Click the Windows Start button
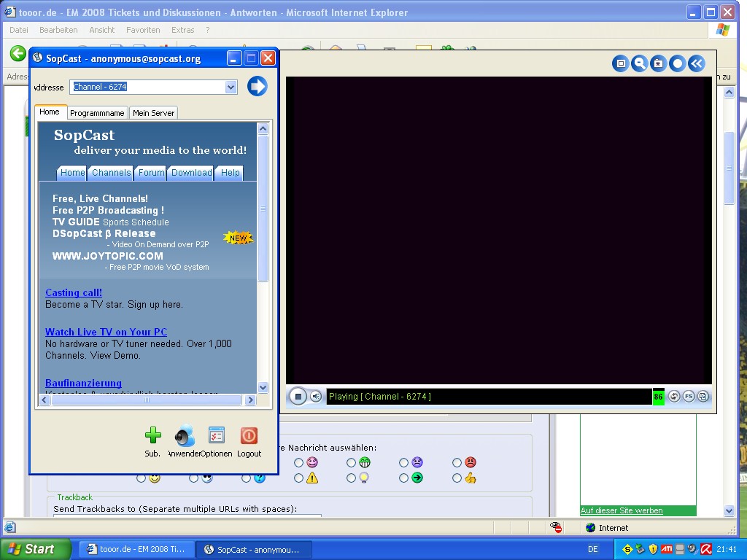 (x=35, y=549)
